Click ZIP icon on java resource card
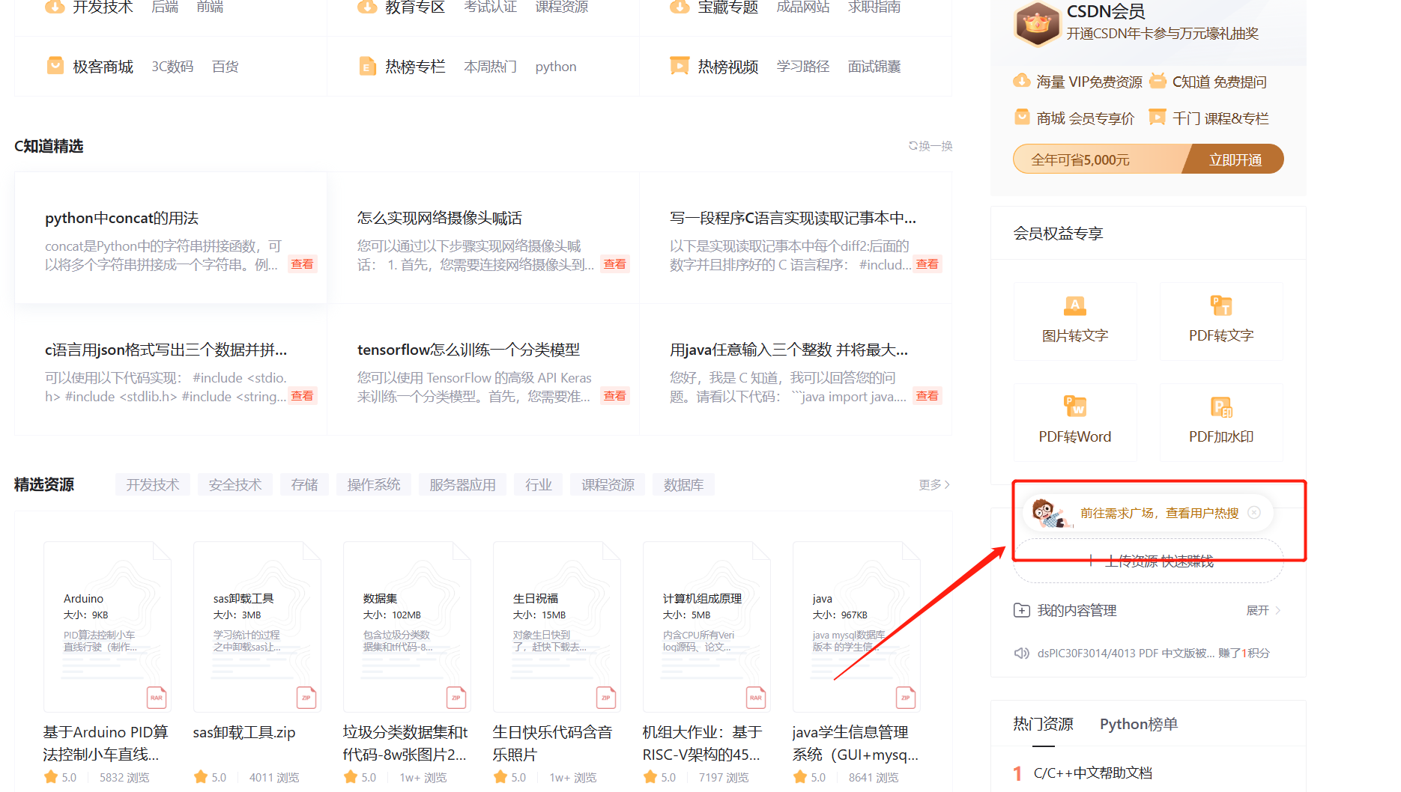 (906, 697)
